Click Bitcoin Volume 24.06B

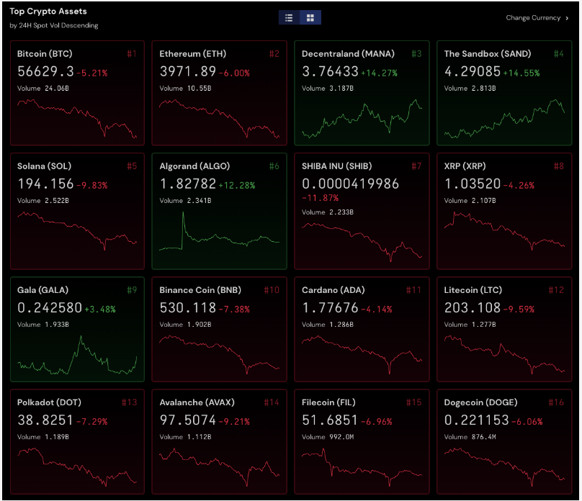pos(43,89)
